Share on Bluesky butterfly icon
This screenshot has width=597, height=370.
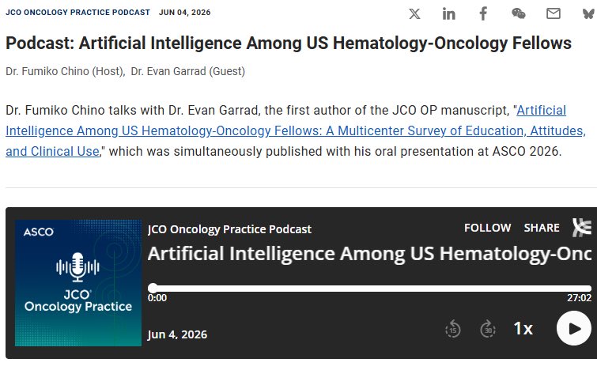click(589, 13)
